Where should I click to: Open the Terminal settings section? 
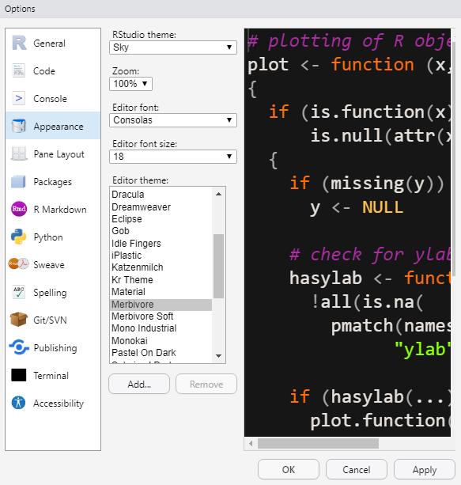[x=53, y=376]
